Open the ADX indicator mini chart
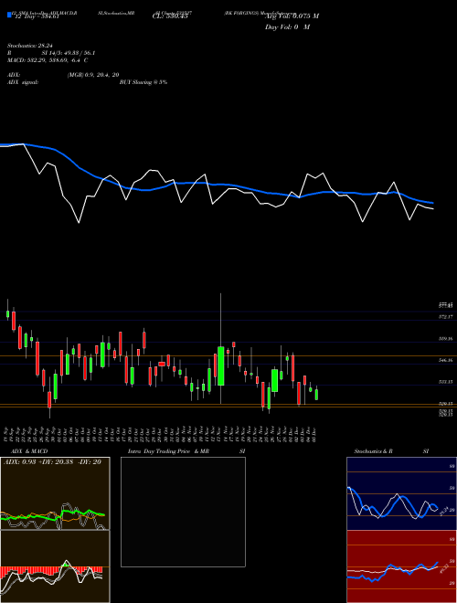Image resolution: width=457 pixels, height=603 pixels. [55, 493]
